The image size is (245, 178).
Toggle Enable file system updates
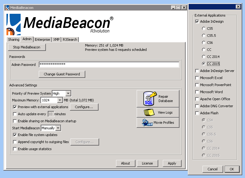[15, 135]
